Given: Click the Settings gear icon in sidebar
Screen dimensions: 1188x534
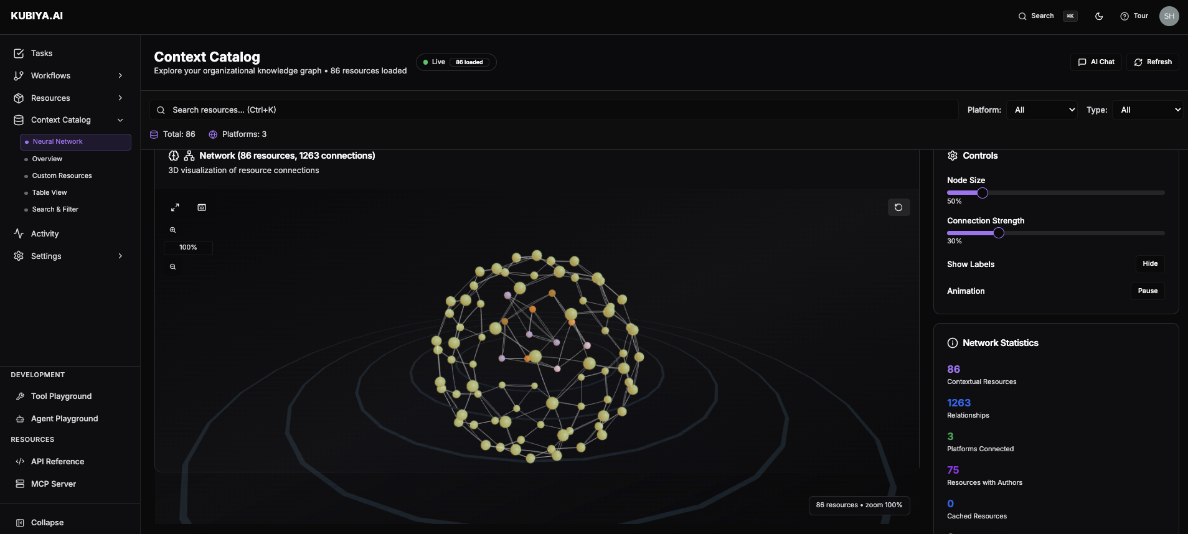Looking at the screenshot, I should point(19,256).
